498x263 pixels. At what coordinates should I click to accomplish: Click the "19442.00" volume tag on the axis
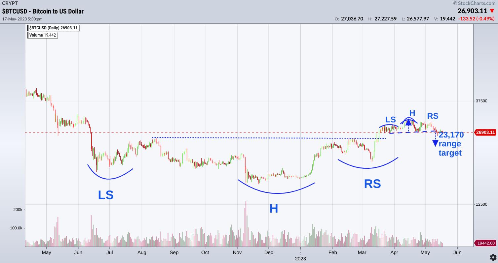pyautogui.click(x=485, y=243)
